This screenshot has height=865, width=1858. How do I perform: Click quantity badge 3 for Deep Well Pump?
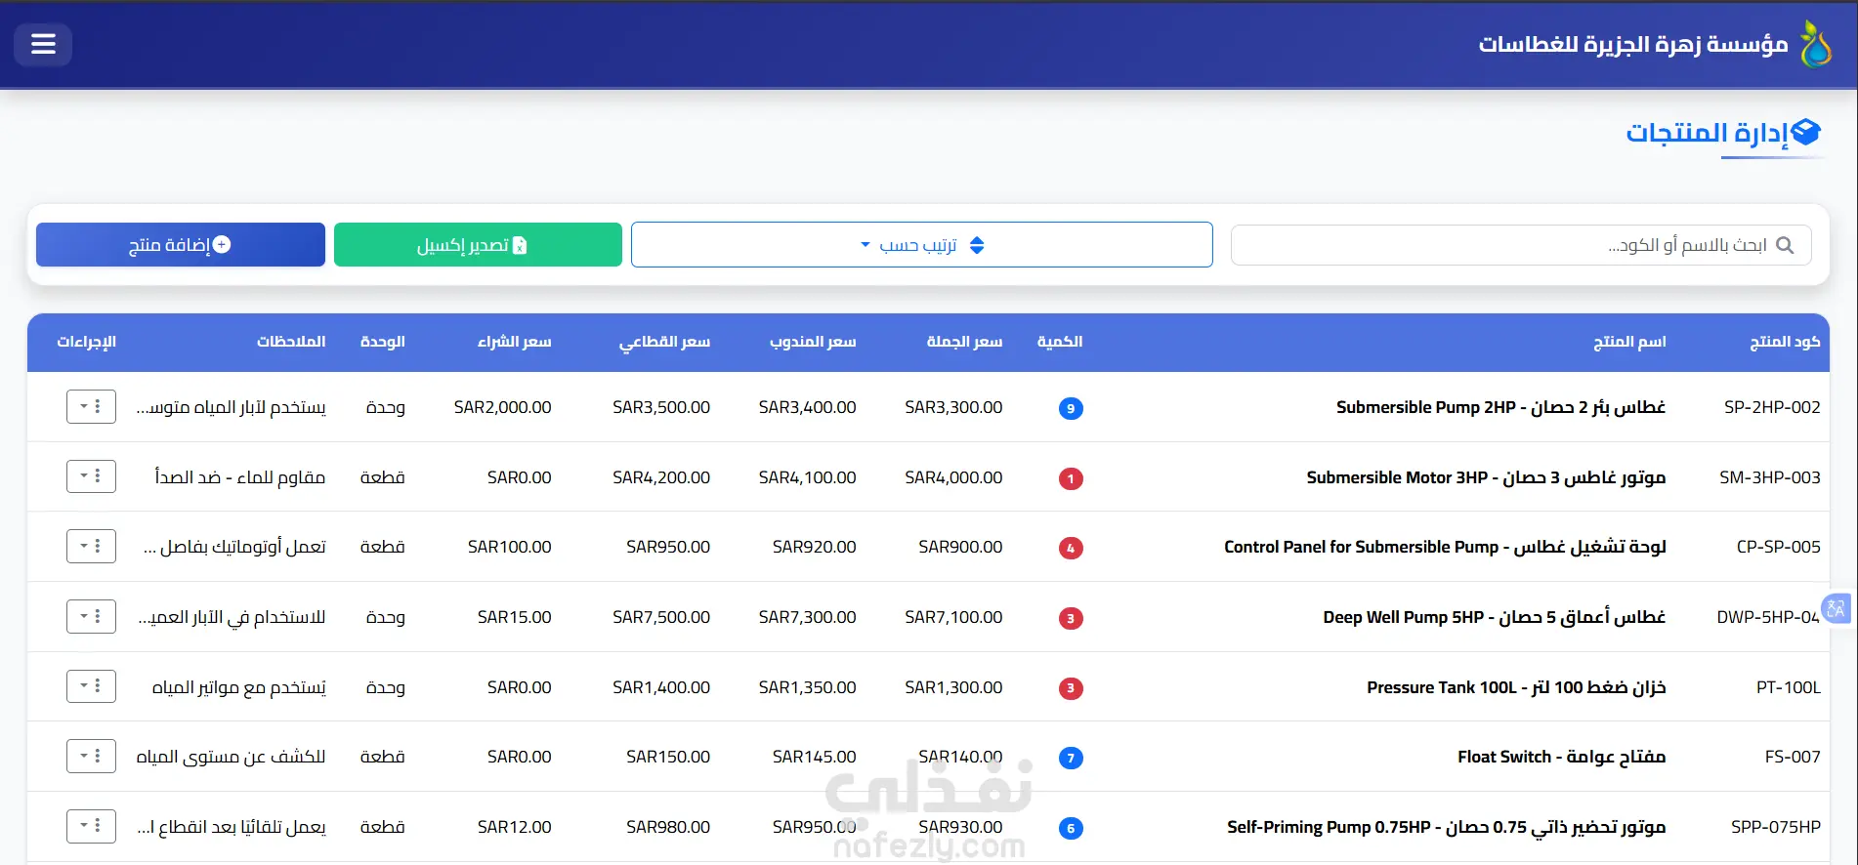point(1071,618)
